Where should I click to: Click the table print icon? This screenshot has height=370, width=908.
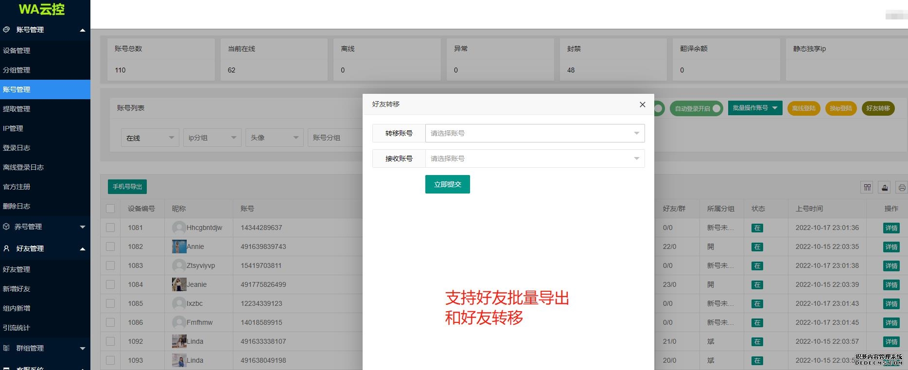902,187
